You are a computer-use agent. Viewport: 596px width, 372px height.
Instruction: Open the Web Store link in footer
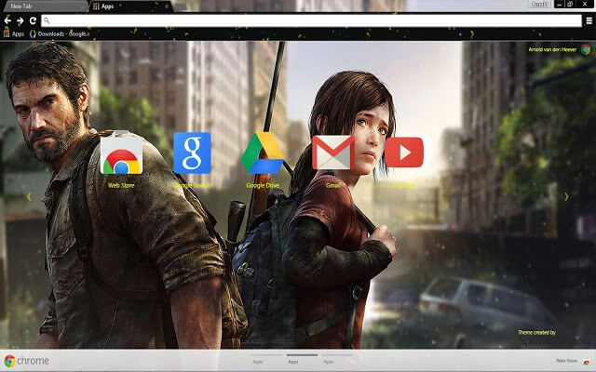(566, 361)
